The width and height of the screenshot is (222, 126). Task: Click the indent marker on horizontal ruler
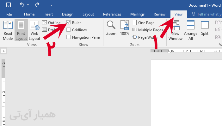(x=169, y=52)
